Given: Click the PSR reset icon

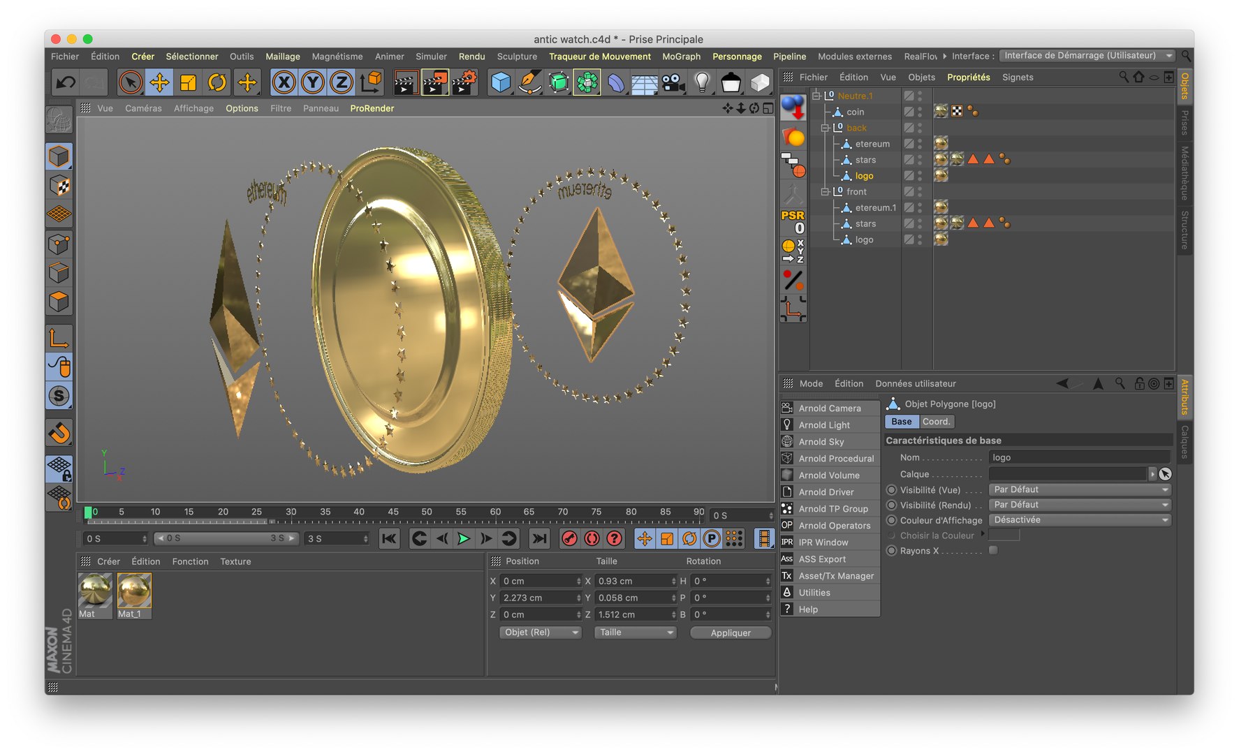Looking at the screenshot, I should pyautogui.click(x=793, y=221).
